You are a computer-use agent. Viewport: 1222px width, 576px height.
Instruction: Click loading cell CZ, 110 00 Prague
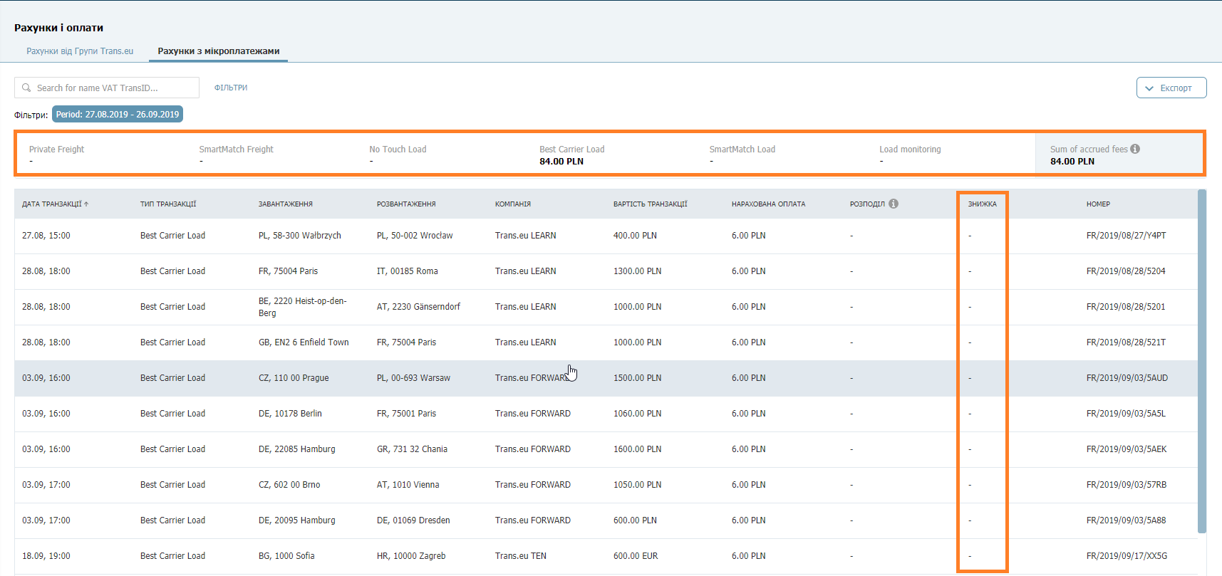click(294, 378)
